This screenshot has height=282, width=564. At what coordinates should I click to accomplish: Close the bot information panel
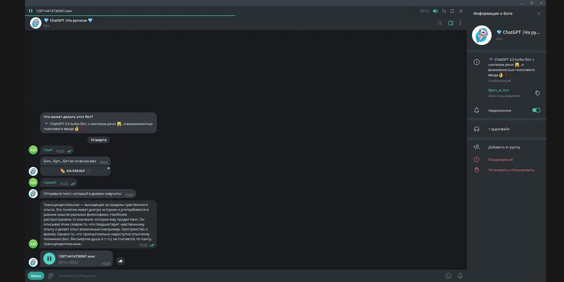coord(539,13)
